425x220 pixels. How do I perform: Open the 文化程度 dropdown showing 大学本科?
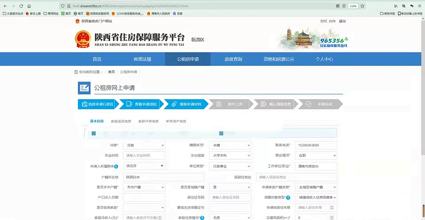pyautogui.click(x=230, y=155)
